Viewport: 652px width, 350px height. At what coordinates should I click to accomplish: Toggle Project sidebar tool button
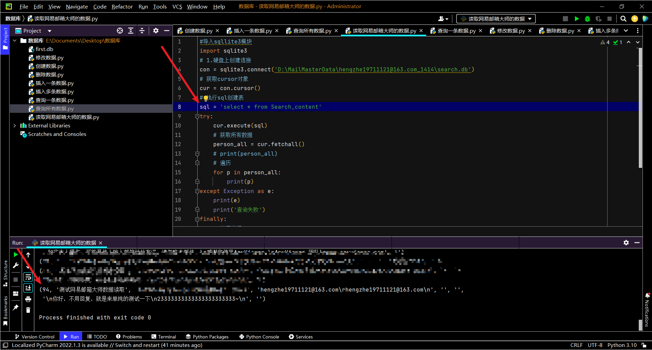[5, 39]
